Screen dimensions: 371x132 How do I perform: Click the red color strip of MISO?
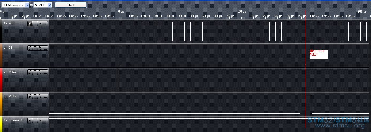(1, 80)
